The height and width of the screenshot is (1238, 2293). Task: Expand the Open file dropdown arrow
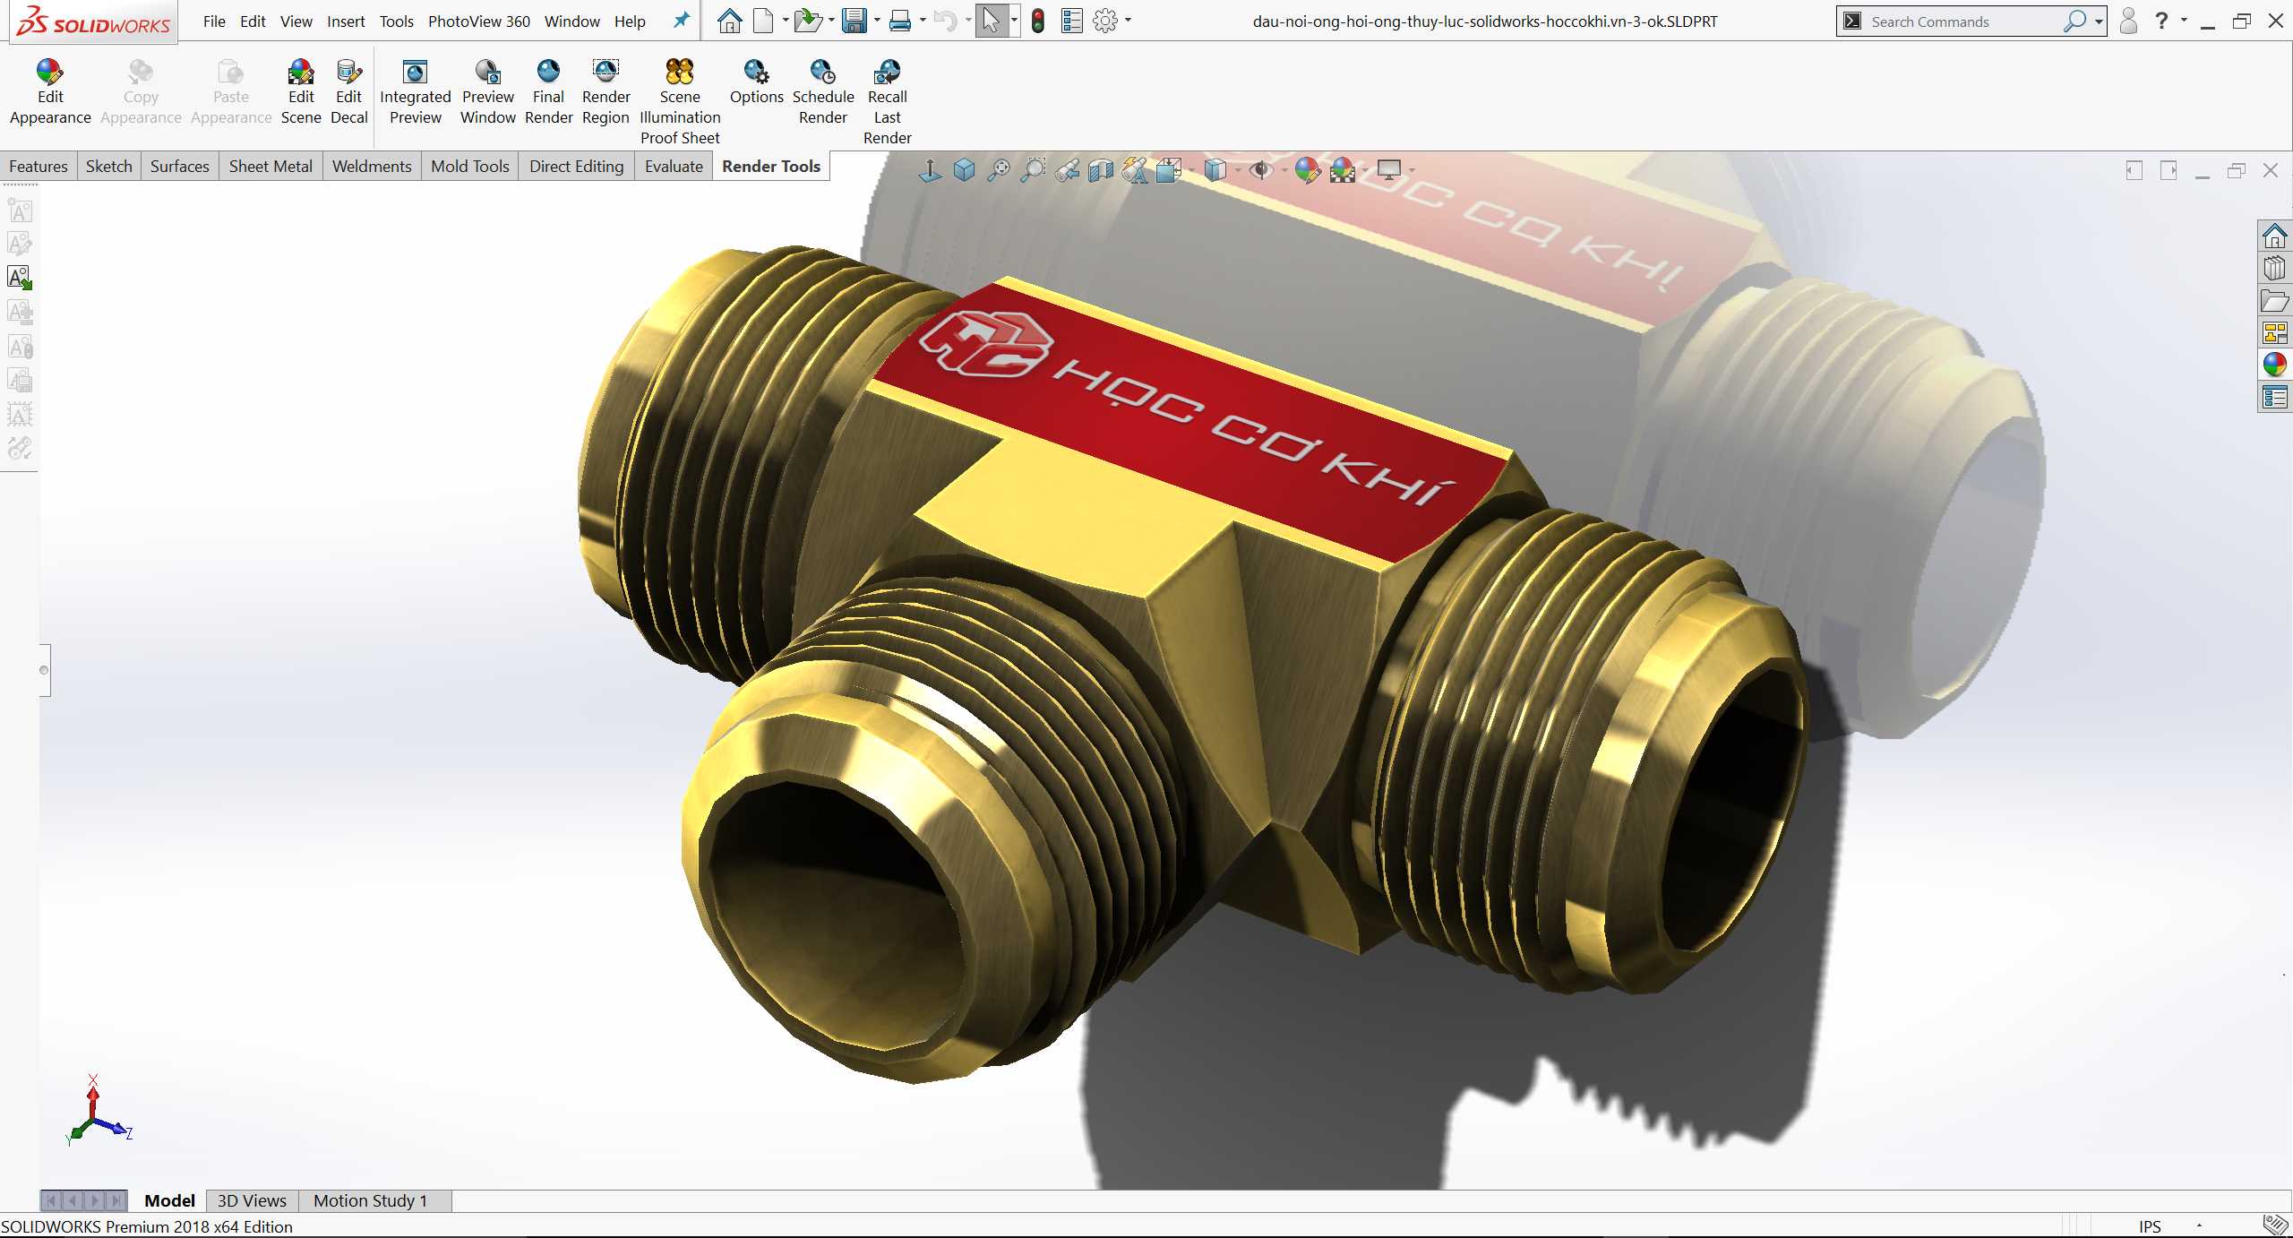click(x=831, y=21)
